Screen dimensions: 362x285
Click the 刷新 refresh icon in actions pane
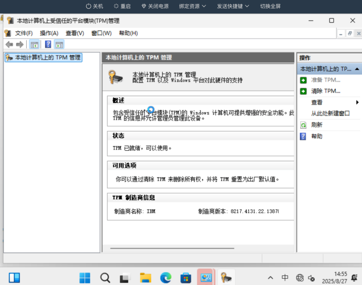(303, 125)
